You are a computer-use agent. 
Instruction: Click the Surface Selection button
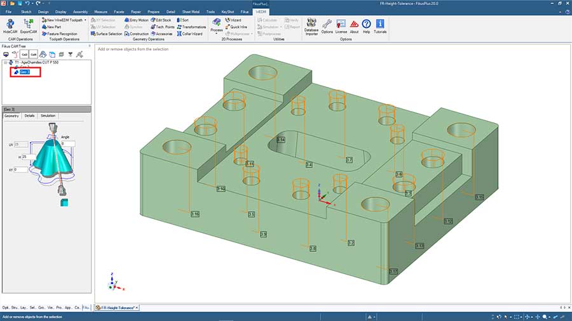click(106, 34)
